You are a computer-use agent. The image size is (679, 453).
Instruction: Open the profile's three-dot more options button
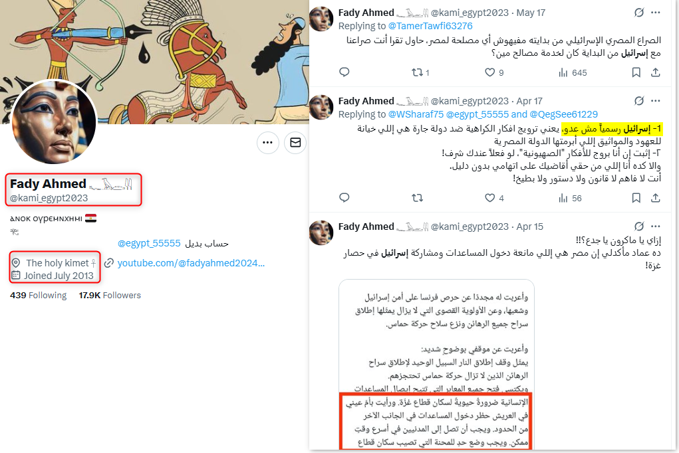tap(267, 142)
